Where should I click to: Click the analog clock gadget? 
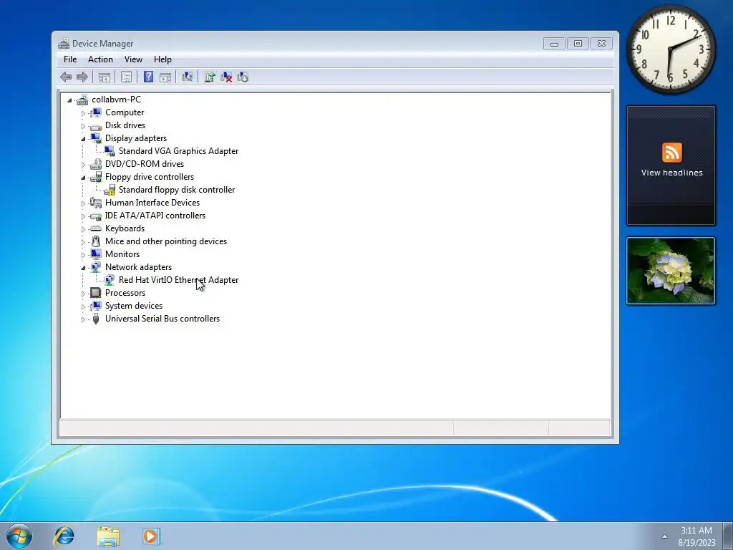670,49
